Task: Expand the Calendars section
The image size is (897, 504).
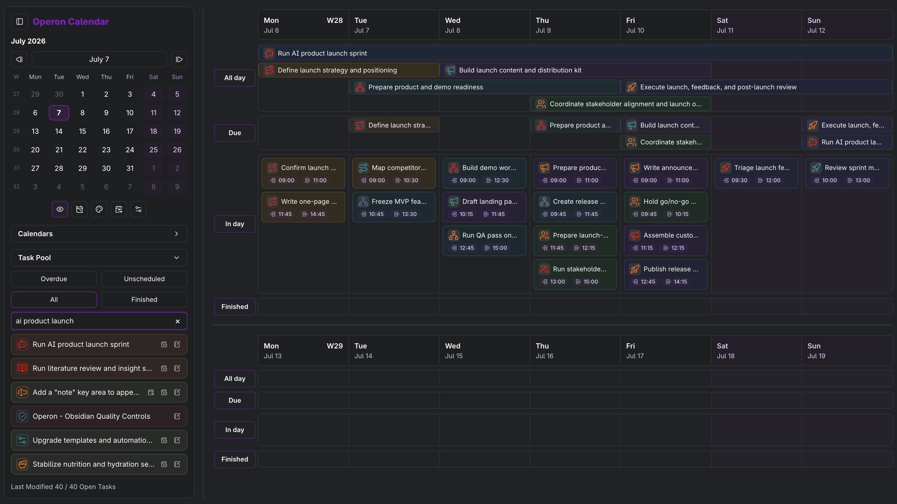Action: (99, 233)
